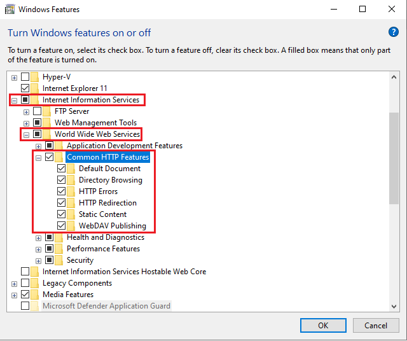The width and height of the screenshot is (407, 341).
Task: Select the Microsoft Defender Application Guard row
Action: [106, 305]
